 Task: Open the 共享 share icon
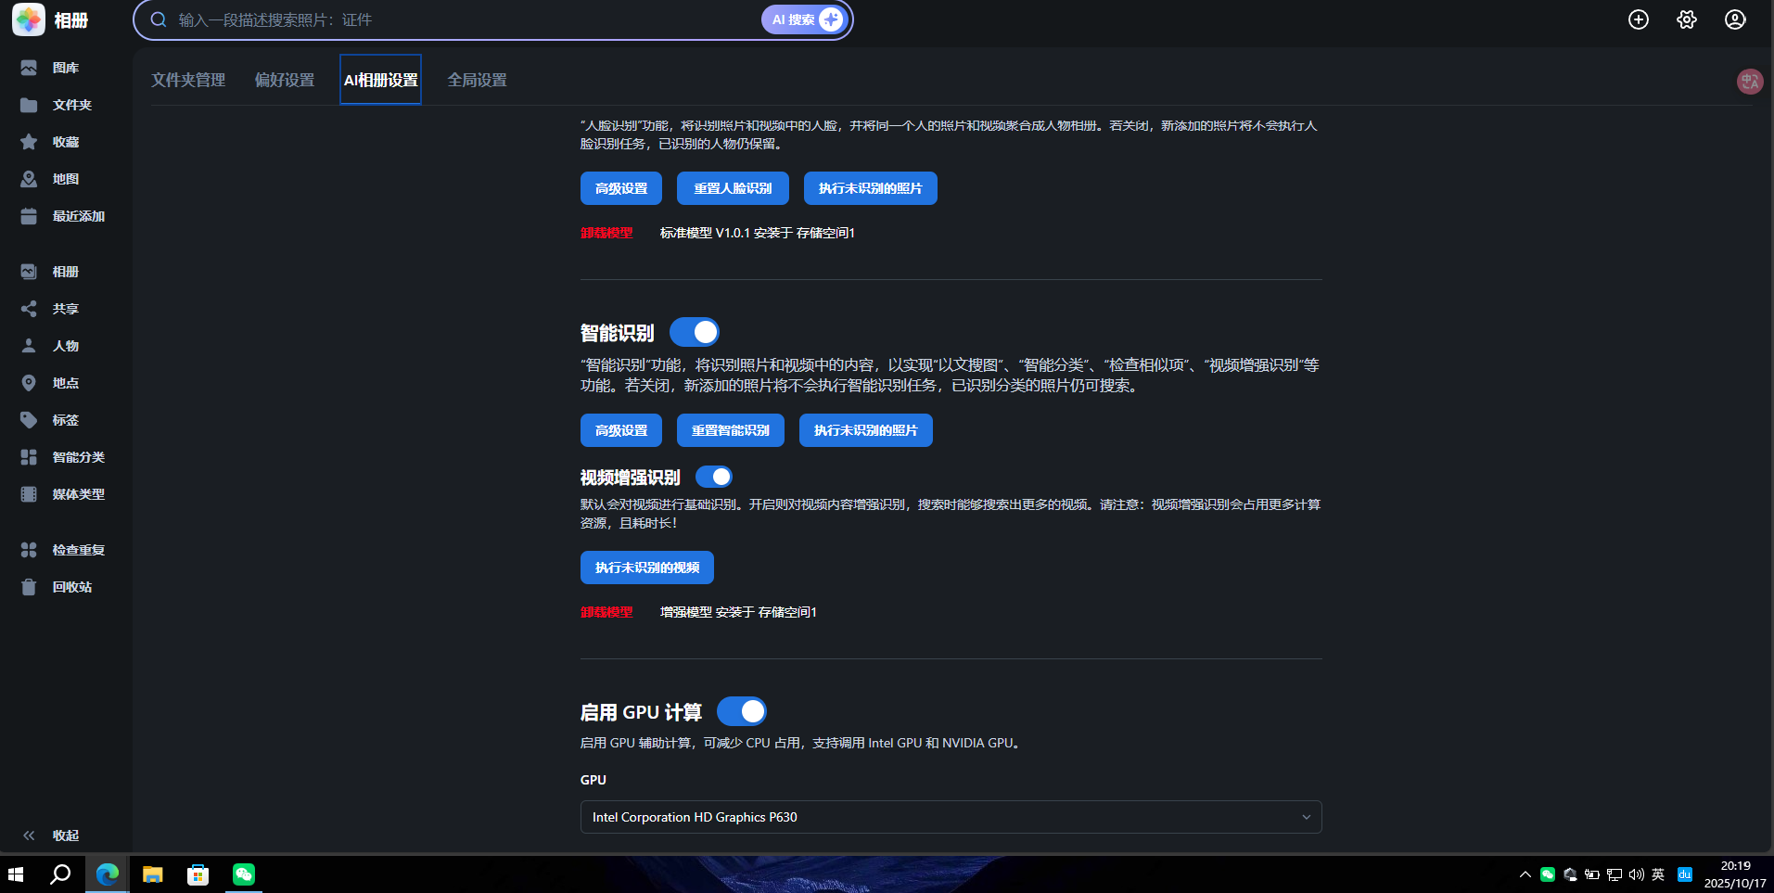coord(29,309)
